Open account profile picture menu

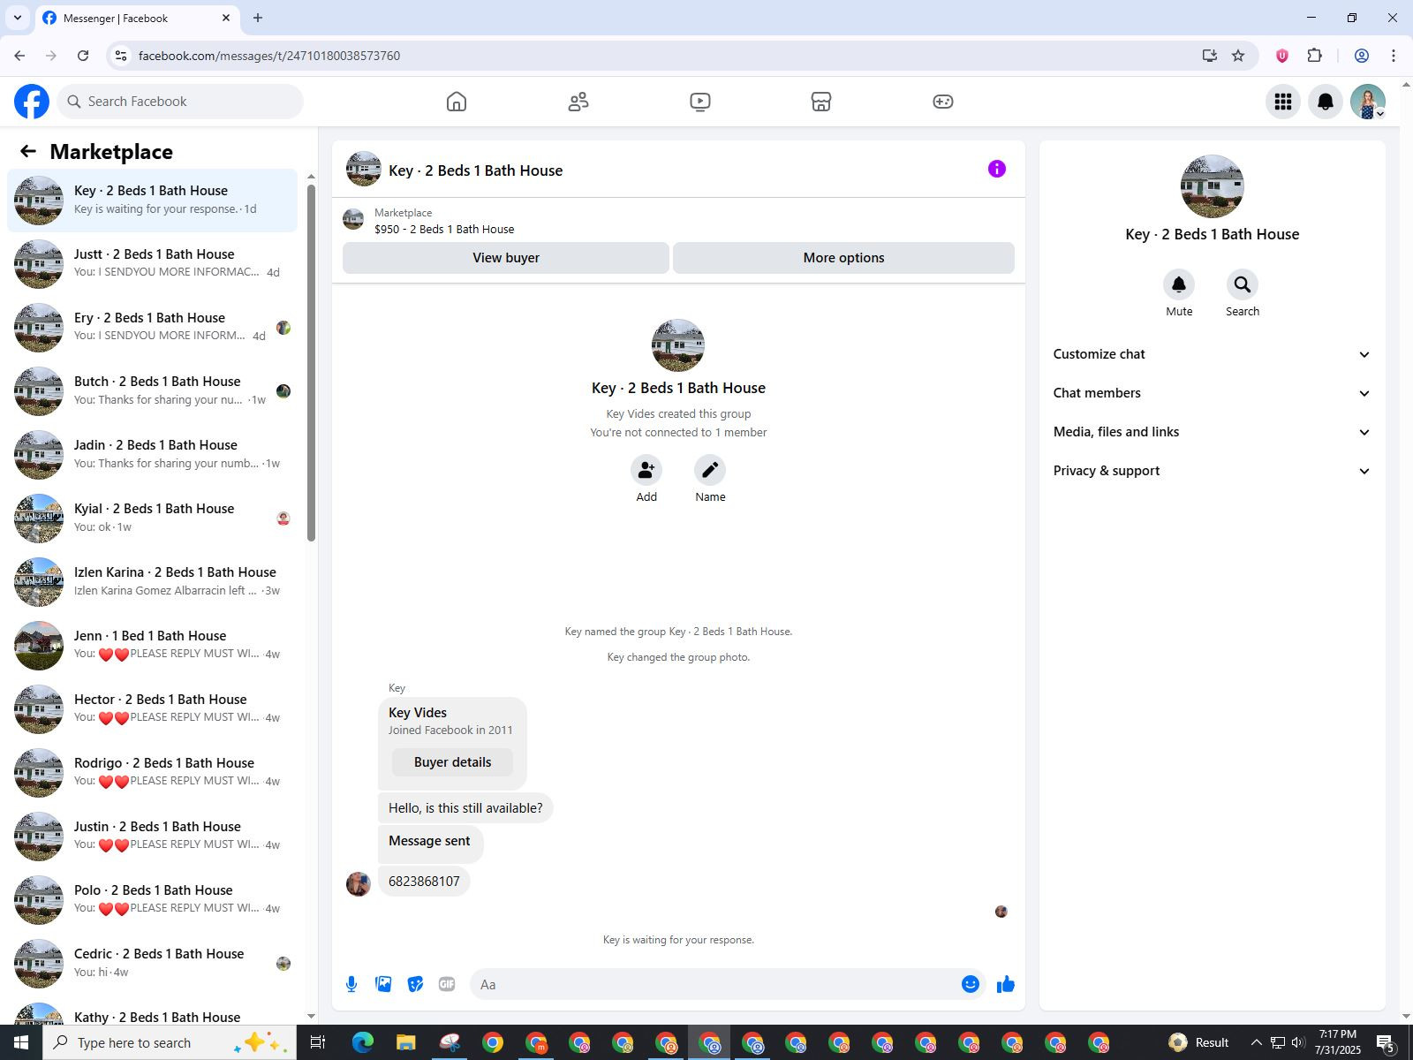[1368, 102]
